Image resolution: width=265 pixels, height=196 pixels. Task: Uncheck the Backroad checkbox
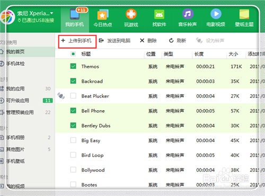[x=73, y=81]
